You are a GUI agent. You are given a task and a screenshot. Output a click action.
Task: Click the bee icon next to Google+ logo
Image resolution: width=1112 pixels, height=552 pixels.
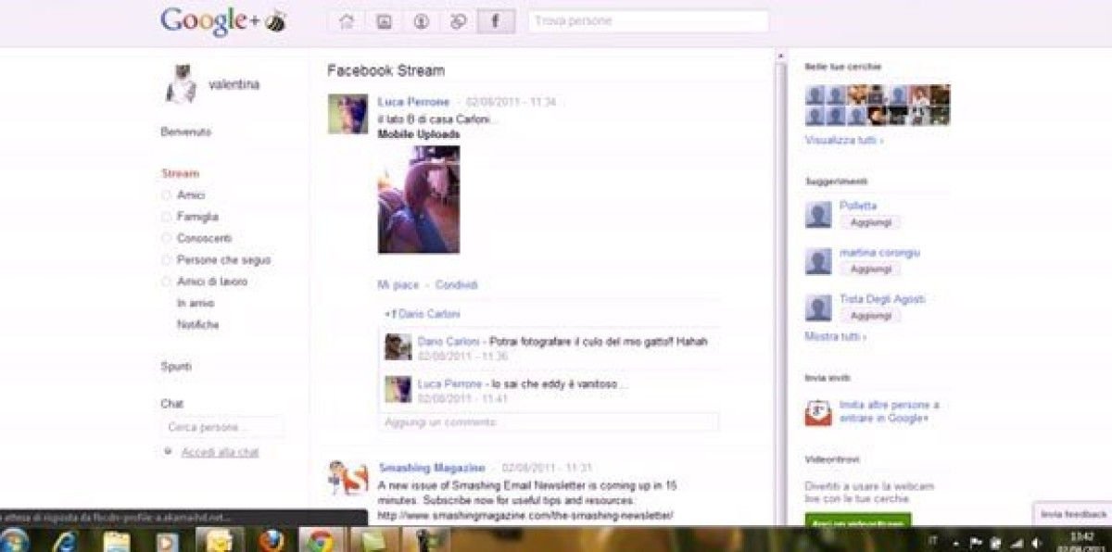pyautogui.click(x=275, y=22)
